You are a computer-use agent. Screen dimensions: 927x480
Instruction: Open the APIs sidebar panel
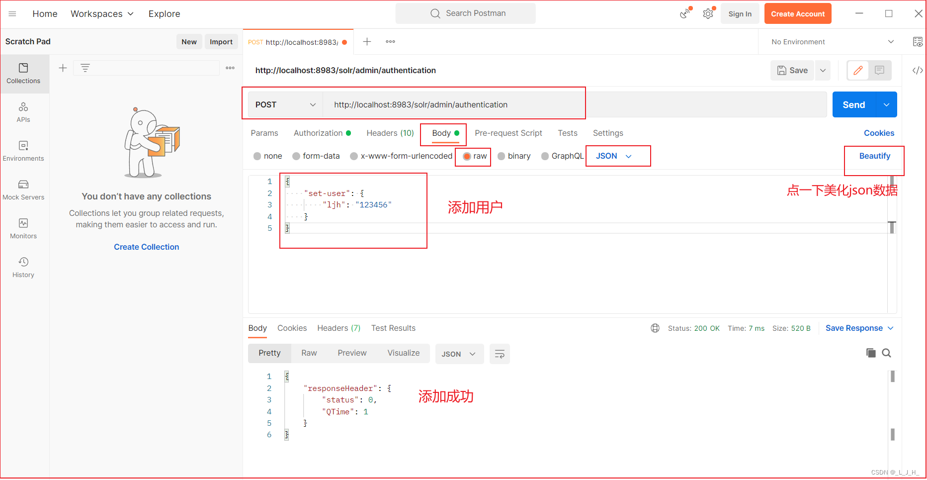pyautogui.click(x=23, y=112)
